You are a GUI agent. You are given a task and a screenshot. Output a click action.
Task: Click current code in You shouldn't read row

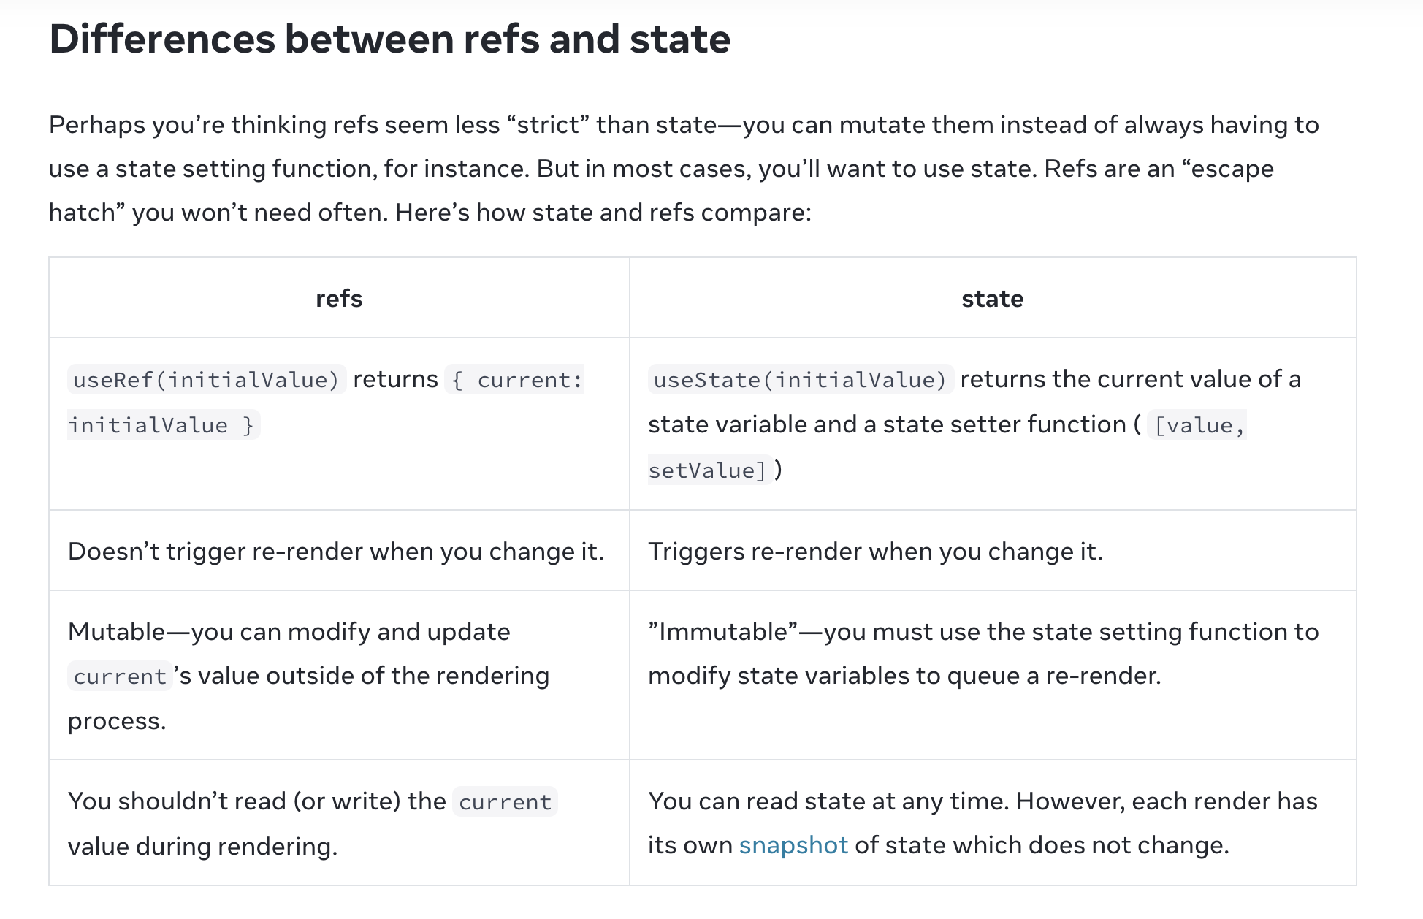click(505, 802)
